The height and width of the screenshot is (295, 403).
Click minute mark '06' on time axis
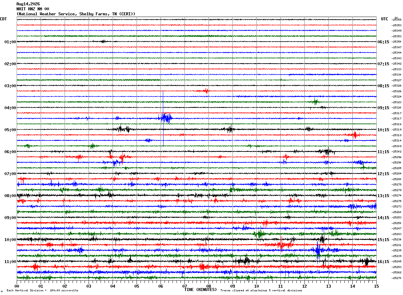tap(161, 286)
